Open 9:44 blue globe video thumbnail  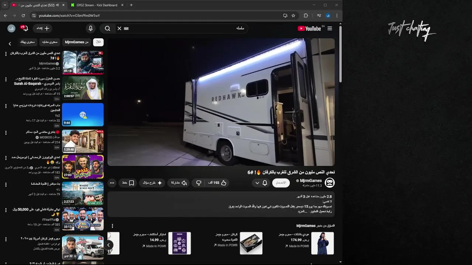[x=83, y=115]
